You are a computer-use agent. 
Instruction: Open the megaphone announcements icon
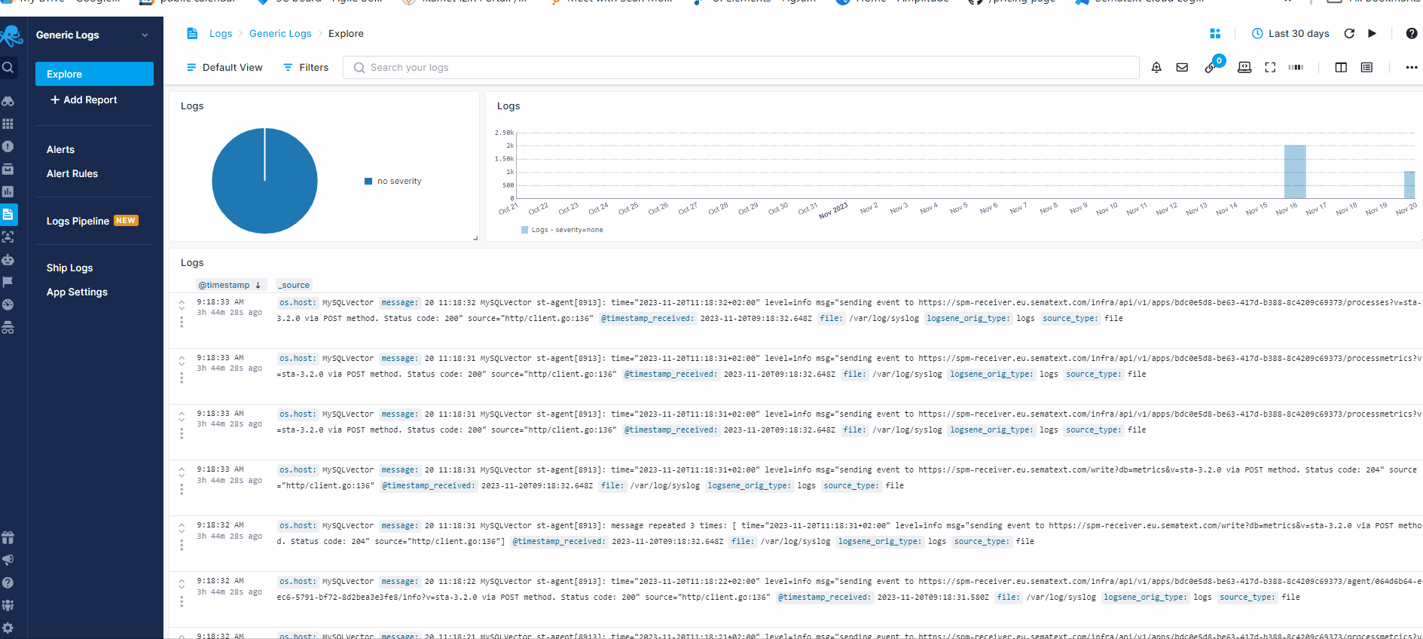[x=8, y=560]
